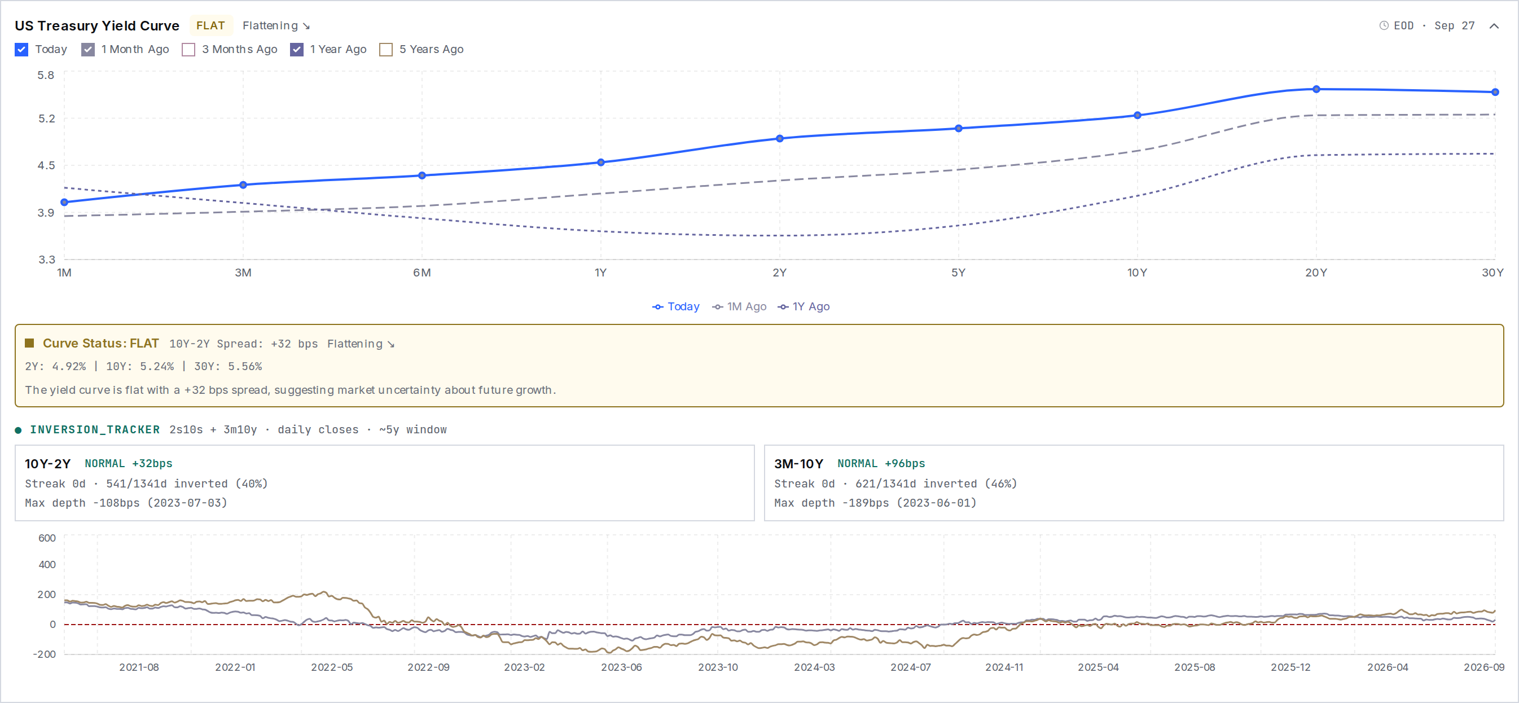1519x703 pixels.
Task: Enable the 5 Years Ago checkbox
Action: point(385,50)
